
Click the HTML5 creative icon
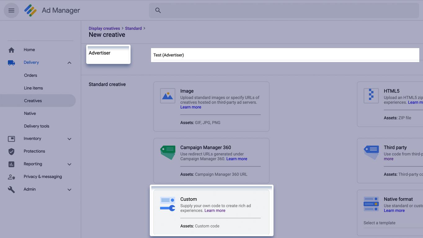tap(371, 96)
